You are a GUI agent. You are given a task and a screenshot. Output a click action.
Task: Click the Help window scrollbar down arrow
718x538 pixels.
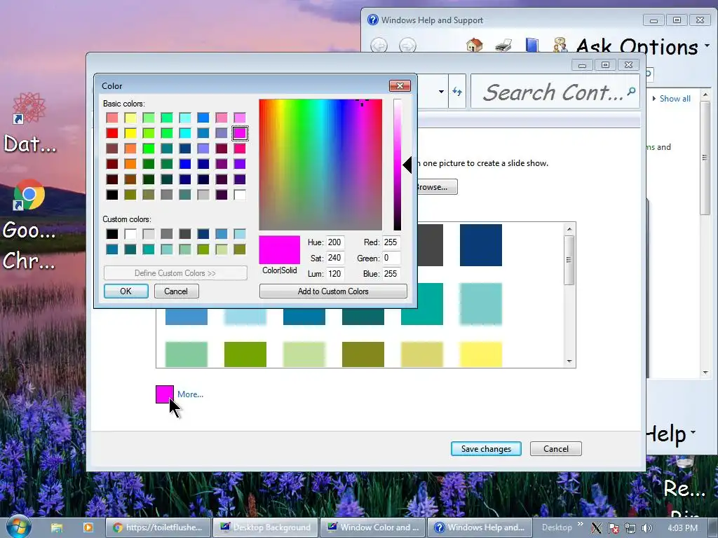click(705, 373)
